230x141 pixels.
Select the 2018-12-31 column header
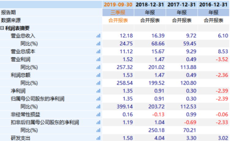(150, 5)
